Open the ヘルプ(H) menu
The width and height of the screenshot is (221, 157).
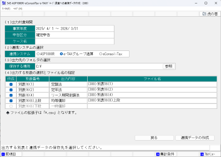coord(18,9)
